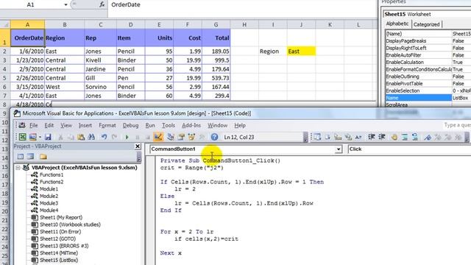
Task: Open Find with the binoculars icon
Action: point(91,137)
